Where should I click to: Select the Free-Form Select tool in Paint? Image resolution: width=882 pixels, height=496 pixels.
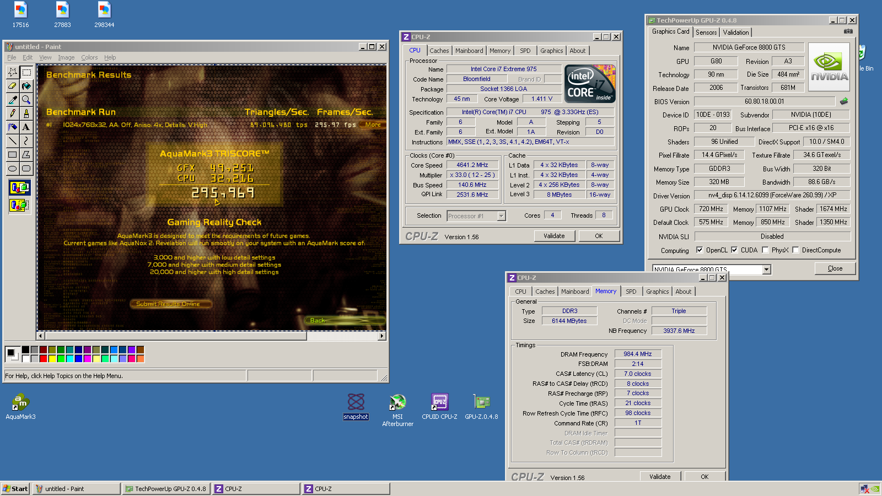click(x=13, y=72)
